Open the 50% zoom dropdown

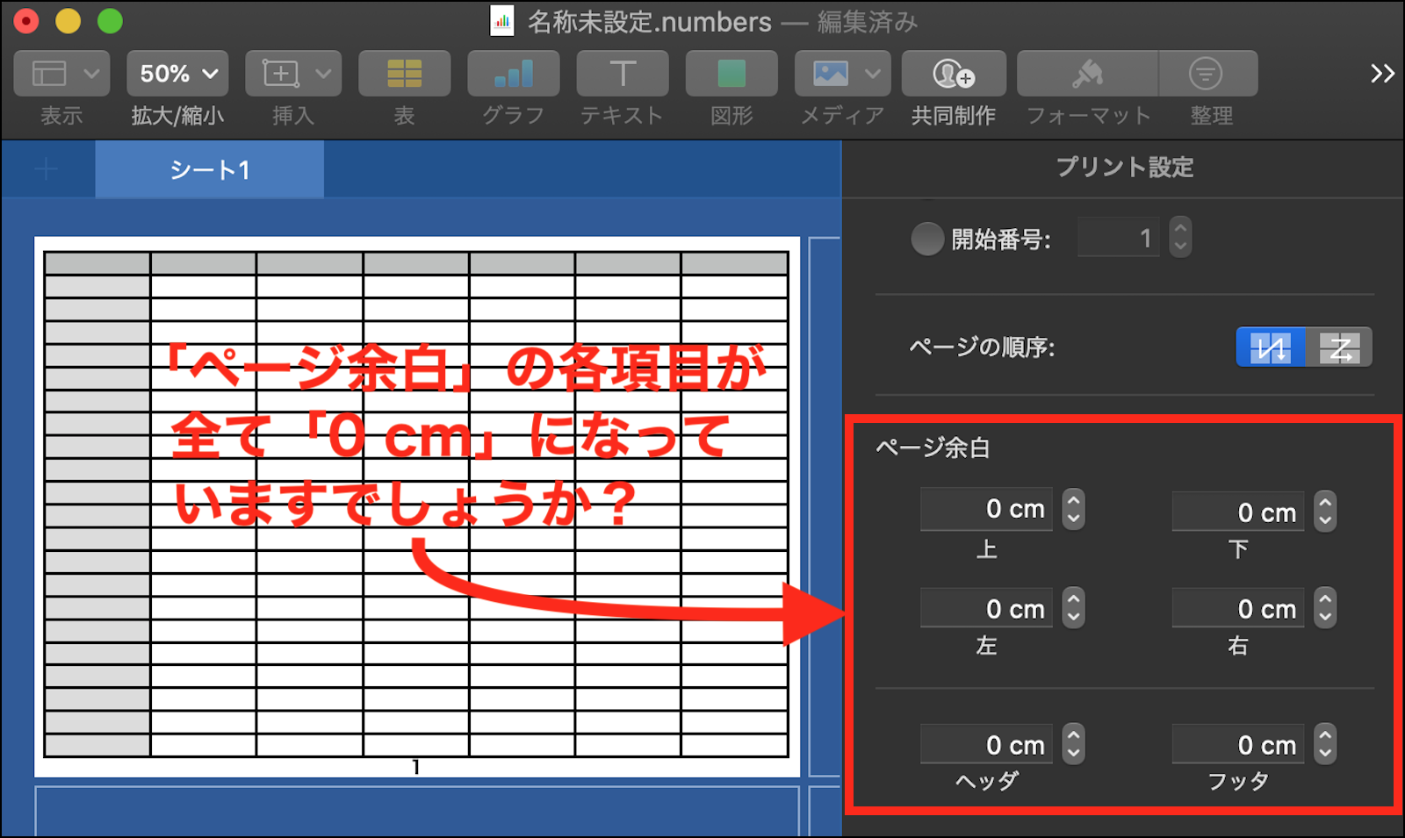177,74
